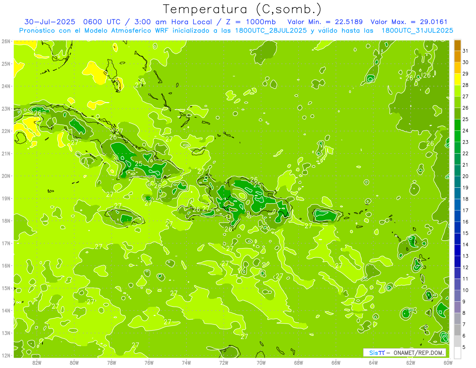Click the '66W' longitude label
476x368 pixels.
click(x=336, y=362)
